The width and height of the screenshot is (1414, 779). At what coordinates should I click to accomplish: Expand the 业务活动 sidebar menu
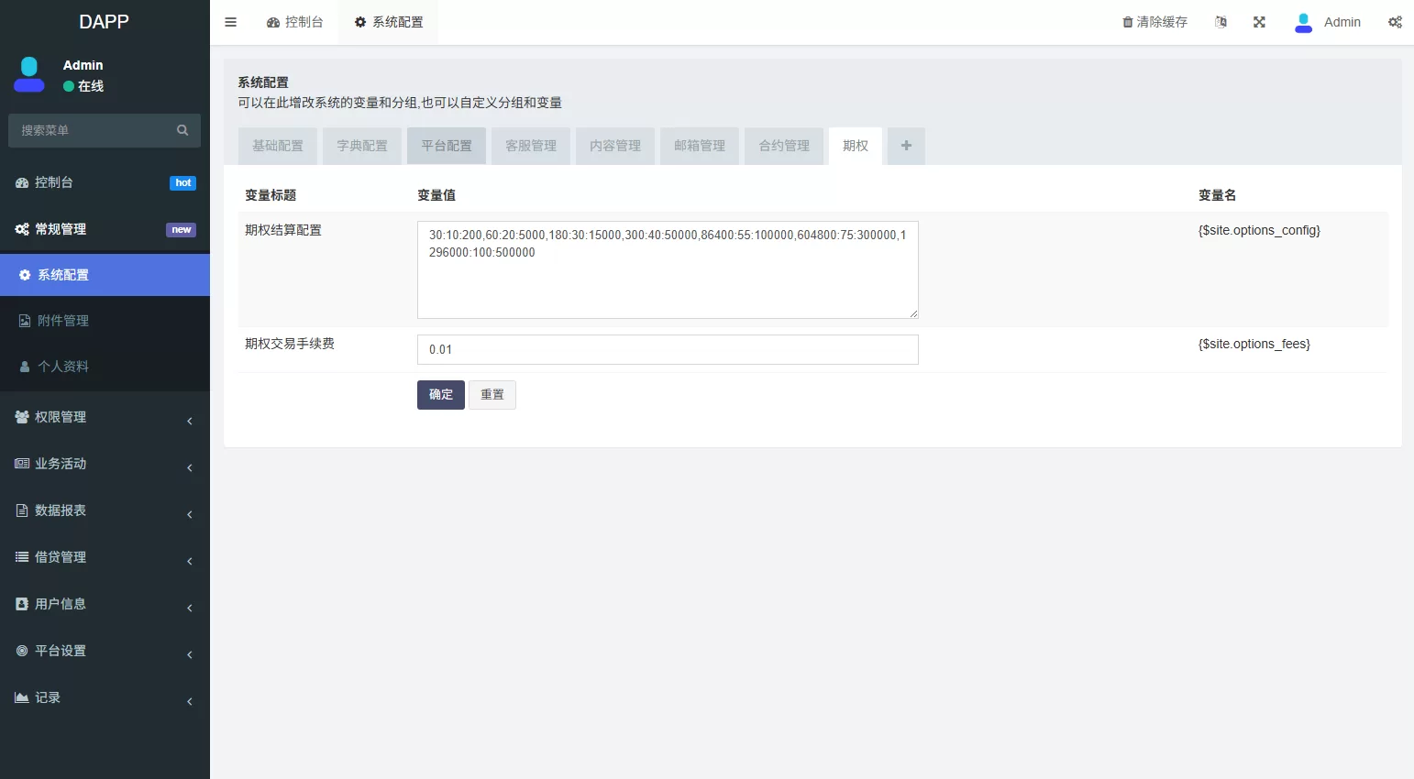coord(105,464)
